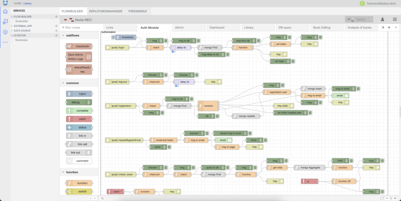Click the zoom in plus icon
The height and width of the screenshot is (201, 401).
(395, 198)
